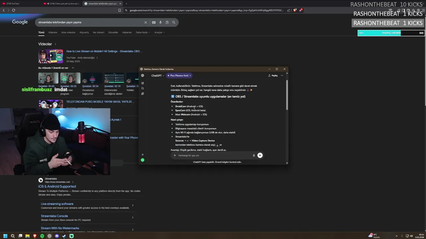Image resolution: width=426 pixels, height=239 pixels.
Task: Start ChatGPT voice mode
Action: [x=260, y=155]
